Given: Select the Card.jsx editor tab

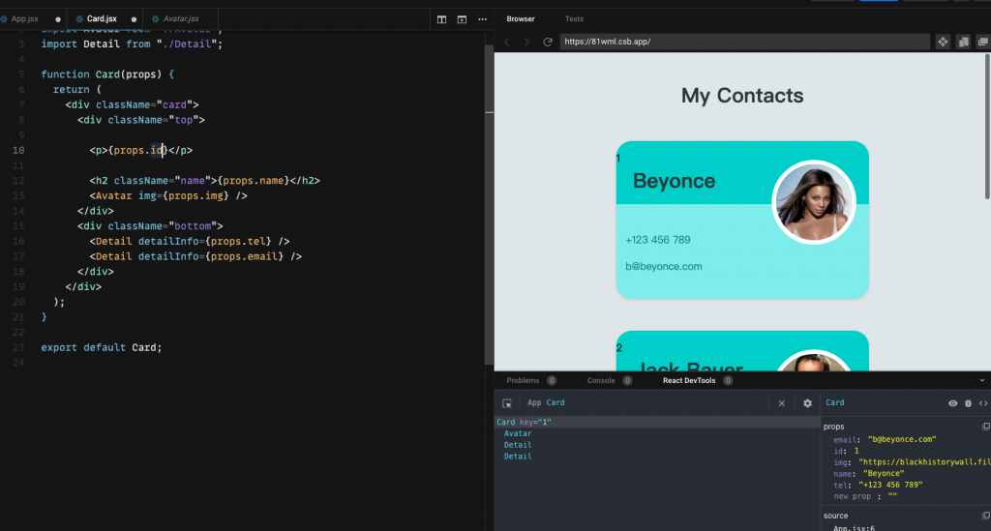Looking at the screenshot, I should [102, 19].
